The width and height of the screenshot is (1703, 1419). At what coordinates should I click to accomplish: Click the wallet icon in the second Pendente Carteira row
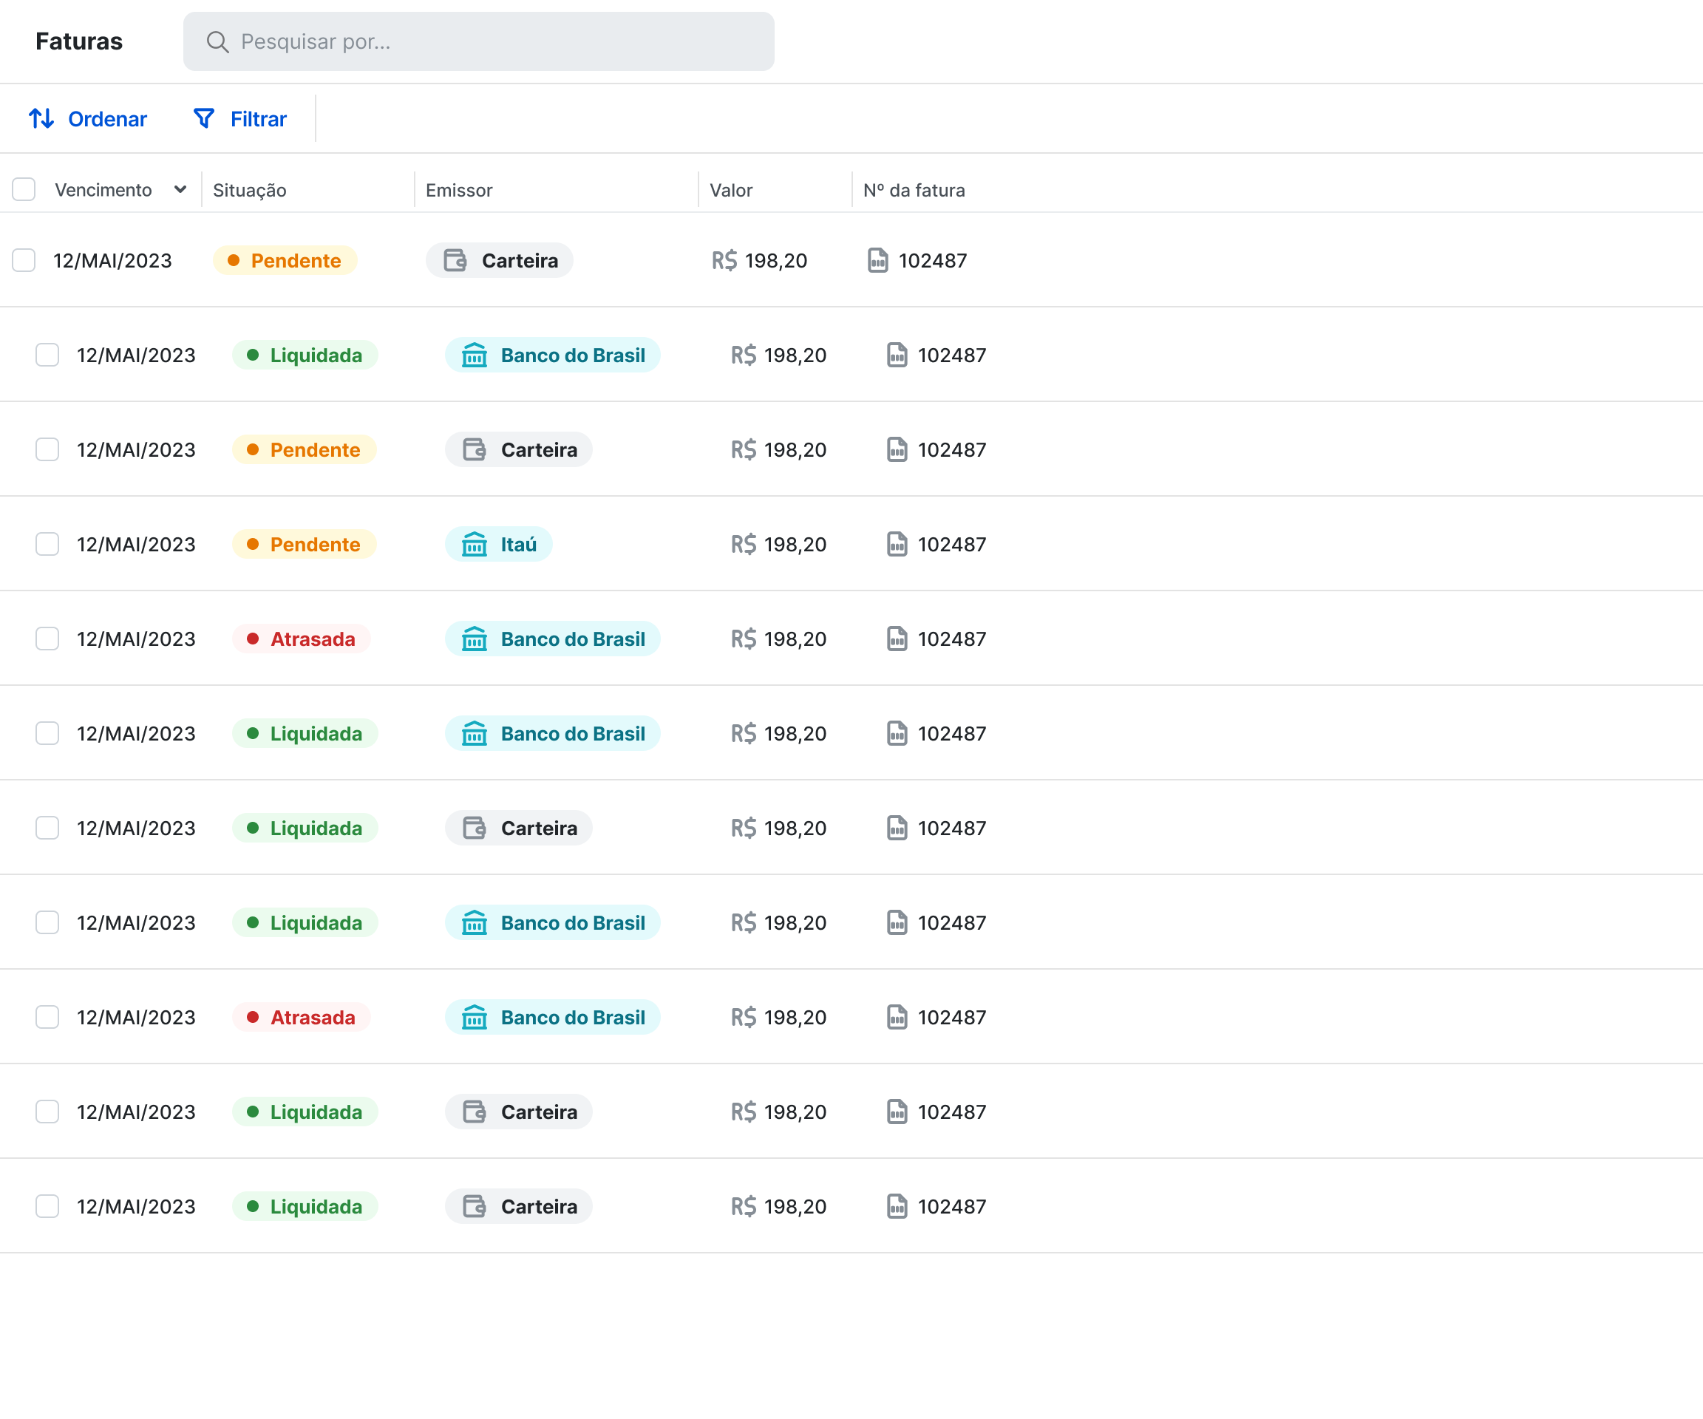click(475, 449)
